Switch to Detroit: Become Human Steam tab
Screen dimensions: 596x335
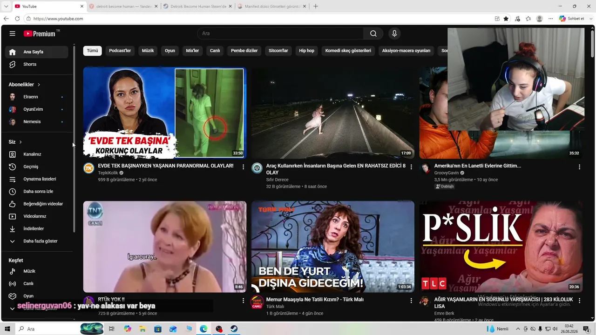197,7
